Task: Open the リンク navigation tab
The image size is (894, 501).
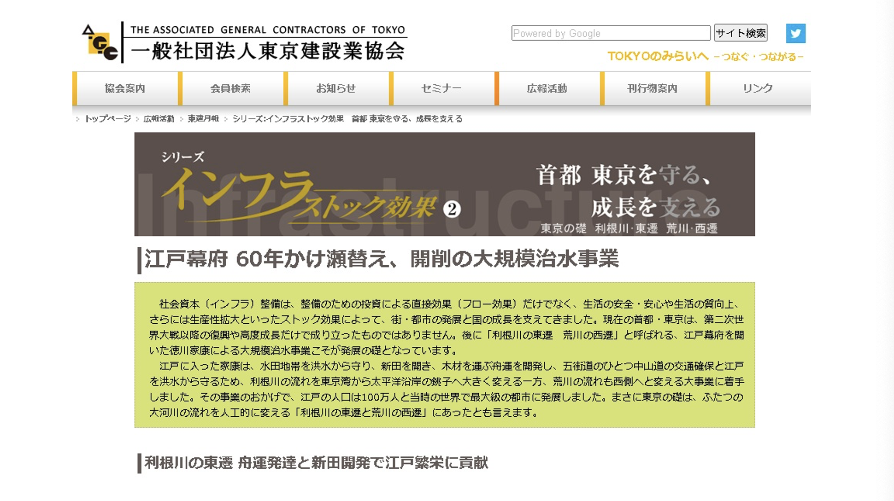Action: point(758,88)
